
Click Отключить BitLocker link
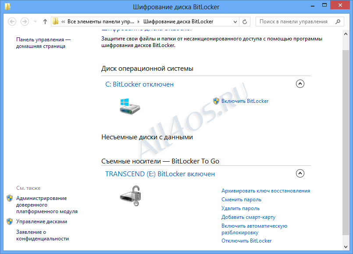tap(246, 241)
